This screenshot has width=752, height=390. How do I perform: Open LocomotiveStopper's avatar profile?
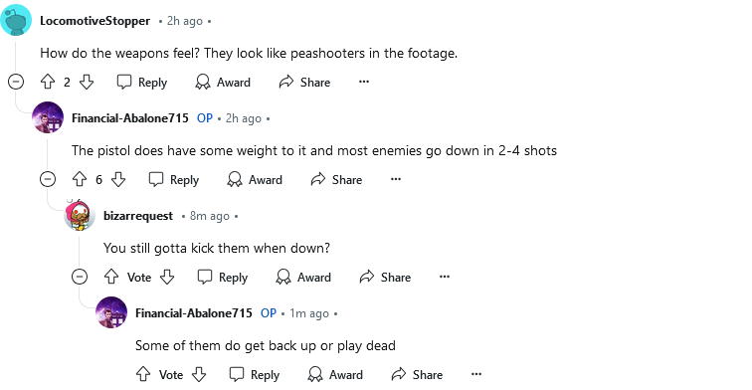coord(16,20)
